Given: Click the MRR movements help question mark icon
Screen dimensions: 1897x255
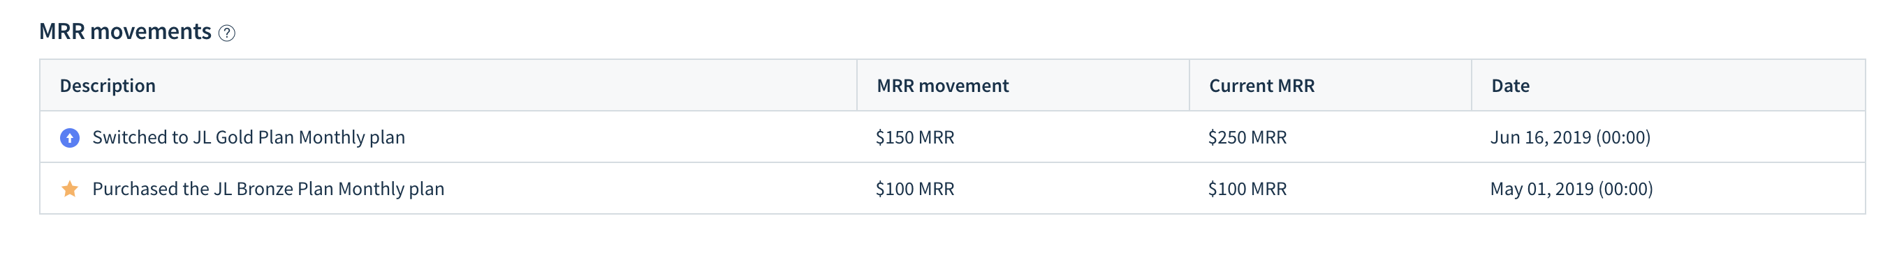Looking at the screenshot, I should tap(227, 33).
